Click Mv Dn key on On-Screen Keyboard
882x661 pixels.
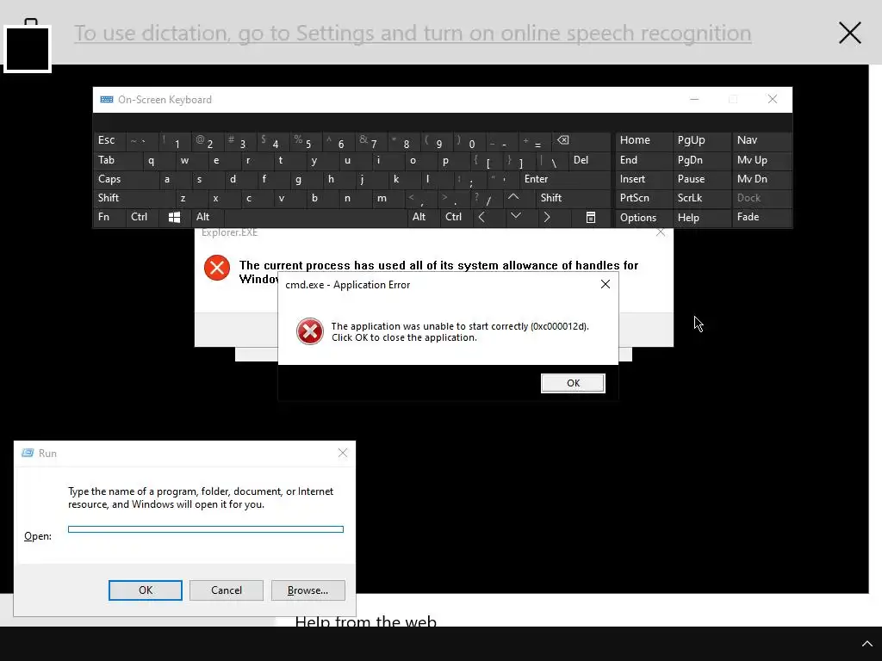(761, 179)
